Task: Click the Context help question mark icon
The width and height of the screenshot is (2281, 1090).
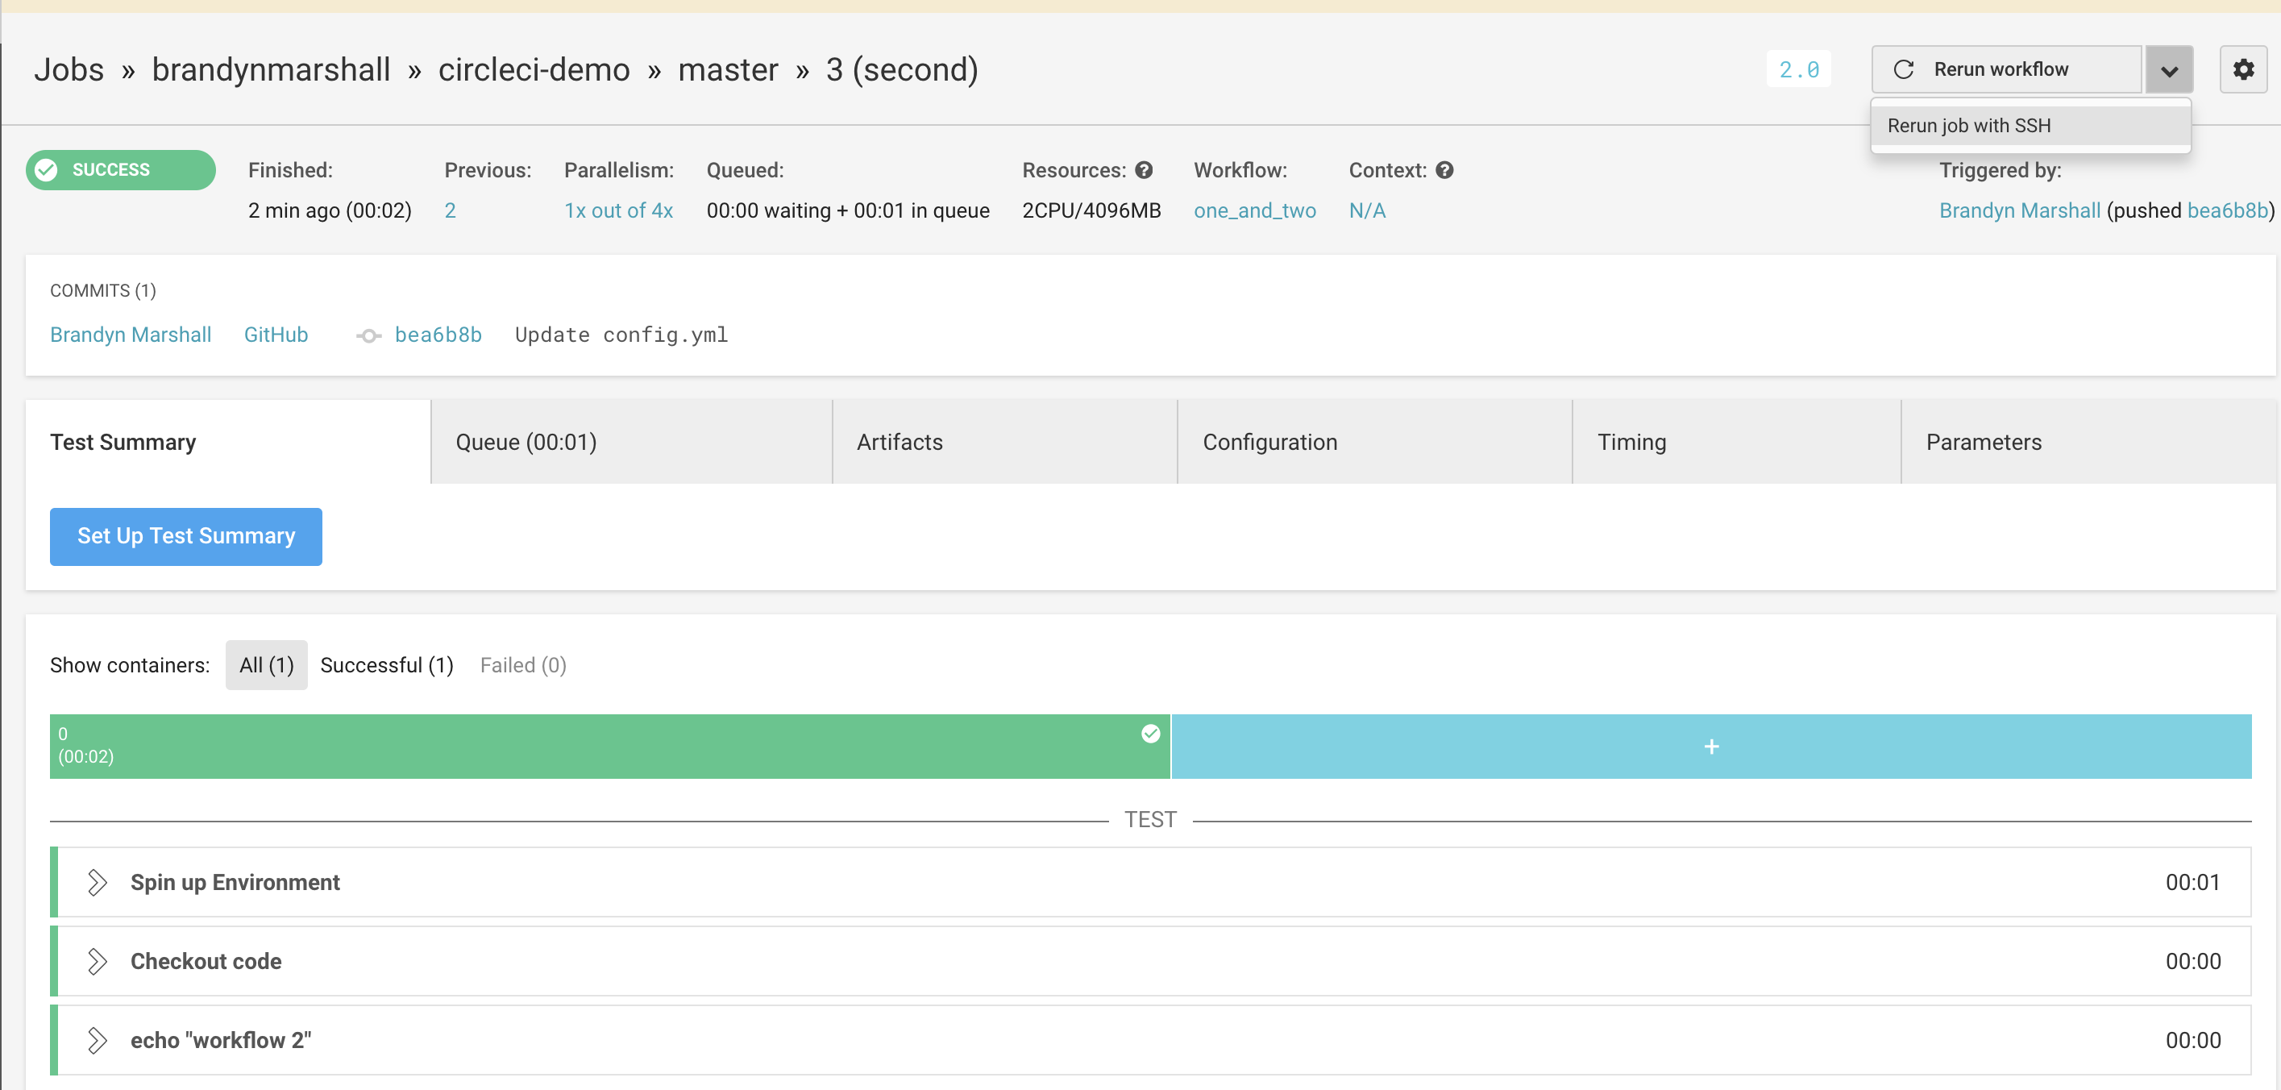Action: 1444,170
